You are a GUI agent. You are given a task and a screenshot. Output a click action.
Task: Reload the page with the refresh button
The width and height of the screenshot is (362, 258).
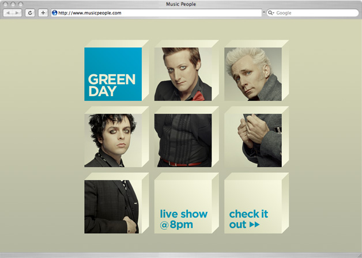[x=30, y=13]
